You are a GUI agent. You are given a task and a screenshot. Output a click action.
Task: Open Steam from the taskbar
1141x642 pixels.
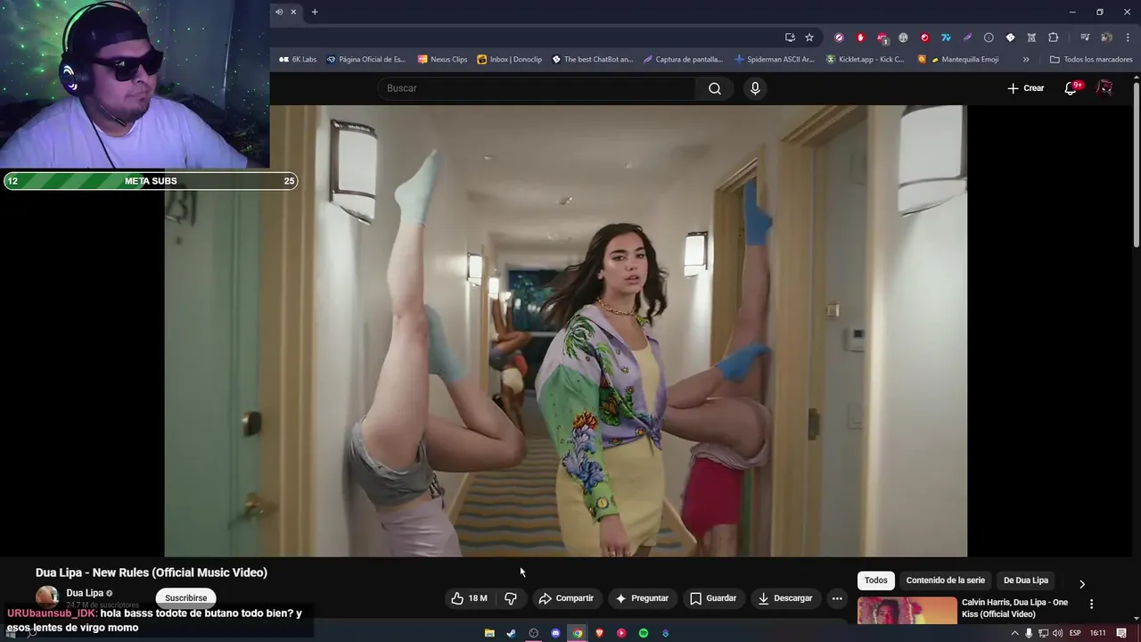pos(511,633)
